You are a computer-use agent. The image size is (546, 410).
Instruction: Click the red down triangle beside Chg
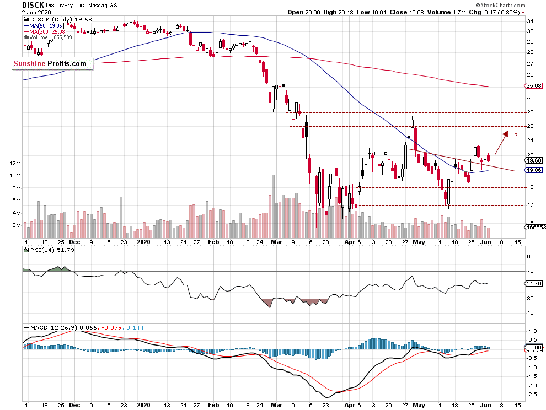tap(523, 13)
